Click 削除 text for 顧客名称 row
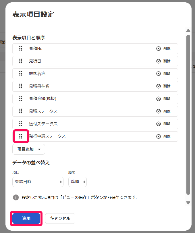The width and height of the screenshot is (195, 233). 167,74
